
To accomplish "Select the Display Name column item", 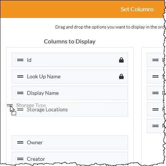I will [70, 93].
